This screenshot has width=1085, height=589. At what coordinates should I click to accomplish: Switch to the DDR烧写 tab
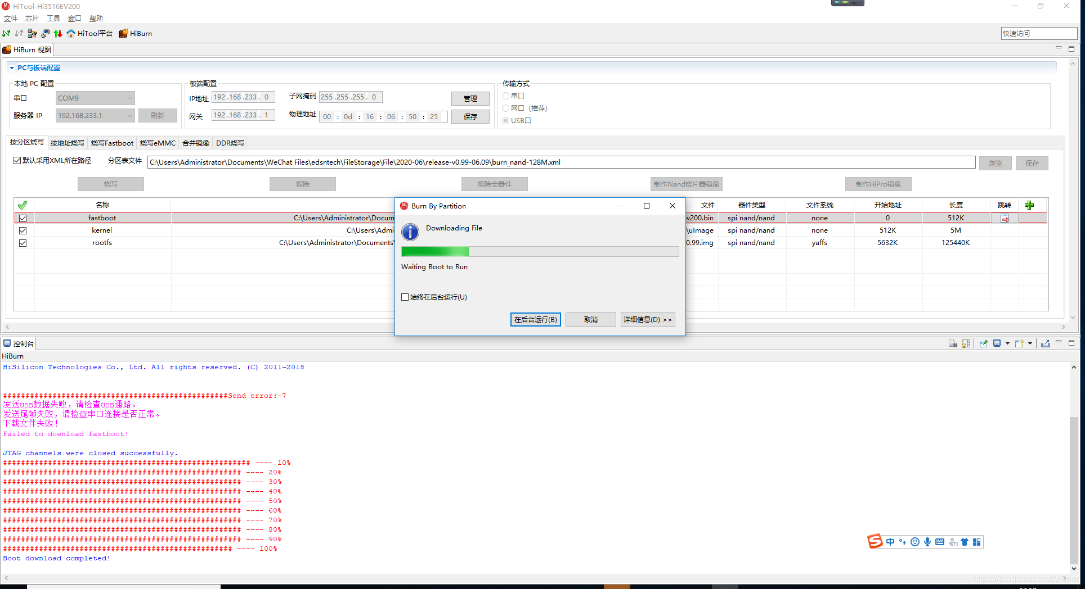coord(230,143)
